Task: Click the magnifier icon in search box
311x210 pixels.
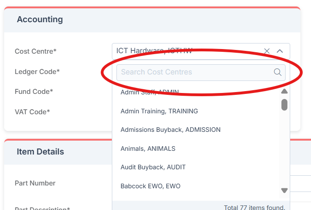Action: click(x=278, y=72)
